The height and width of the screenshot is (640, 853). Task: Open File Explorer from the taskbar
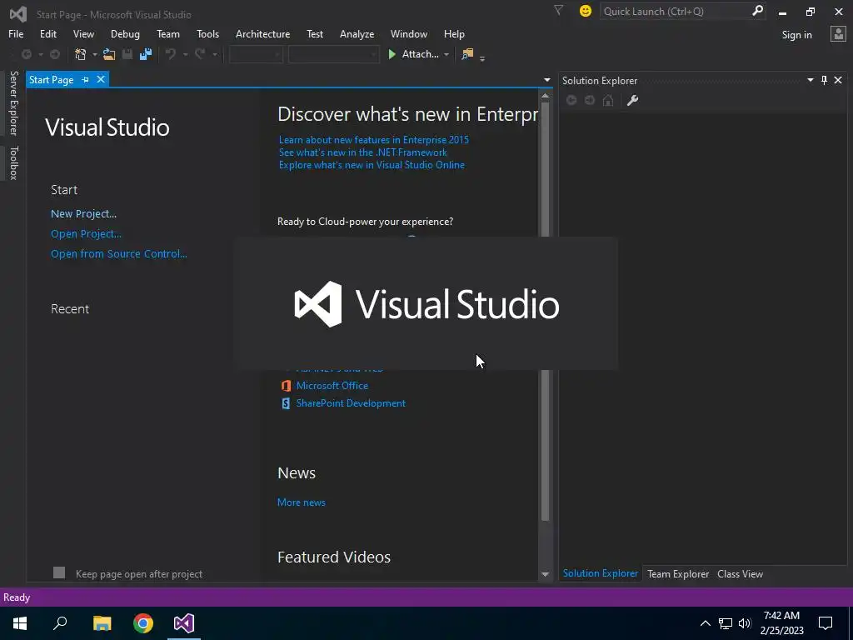tap(102, 623)
